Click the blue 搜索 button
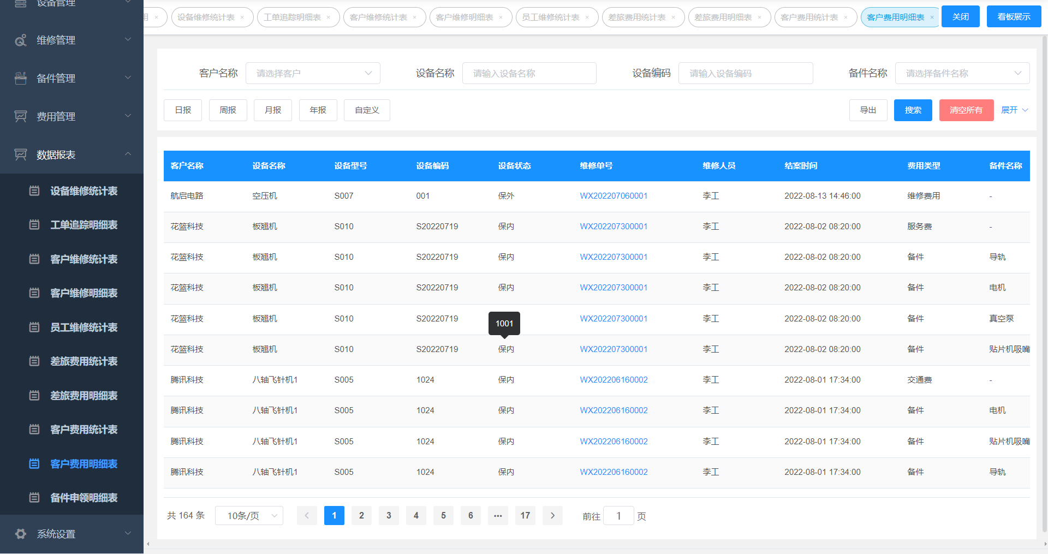 913,110
